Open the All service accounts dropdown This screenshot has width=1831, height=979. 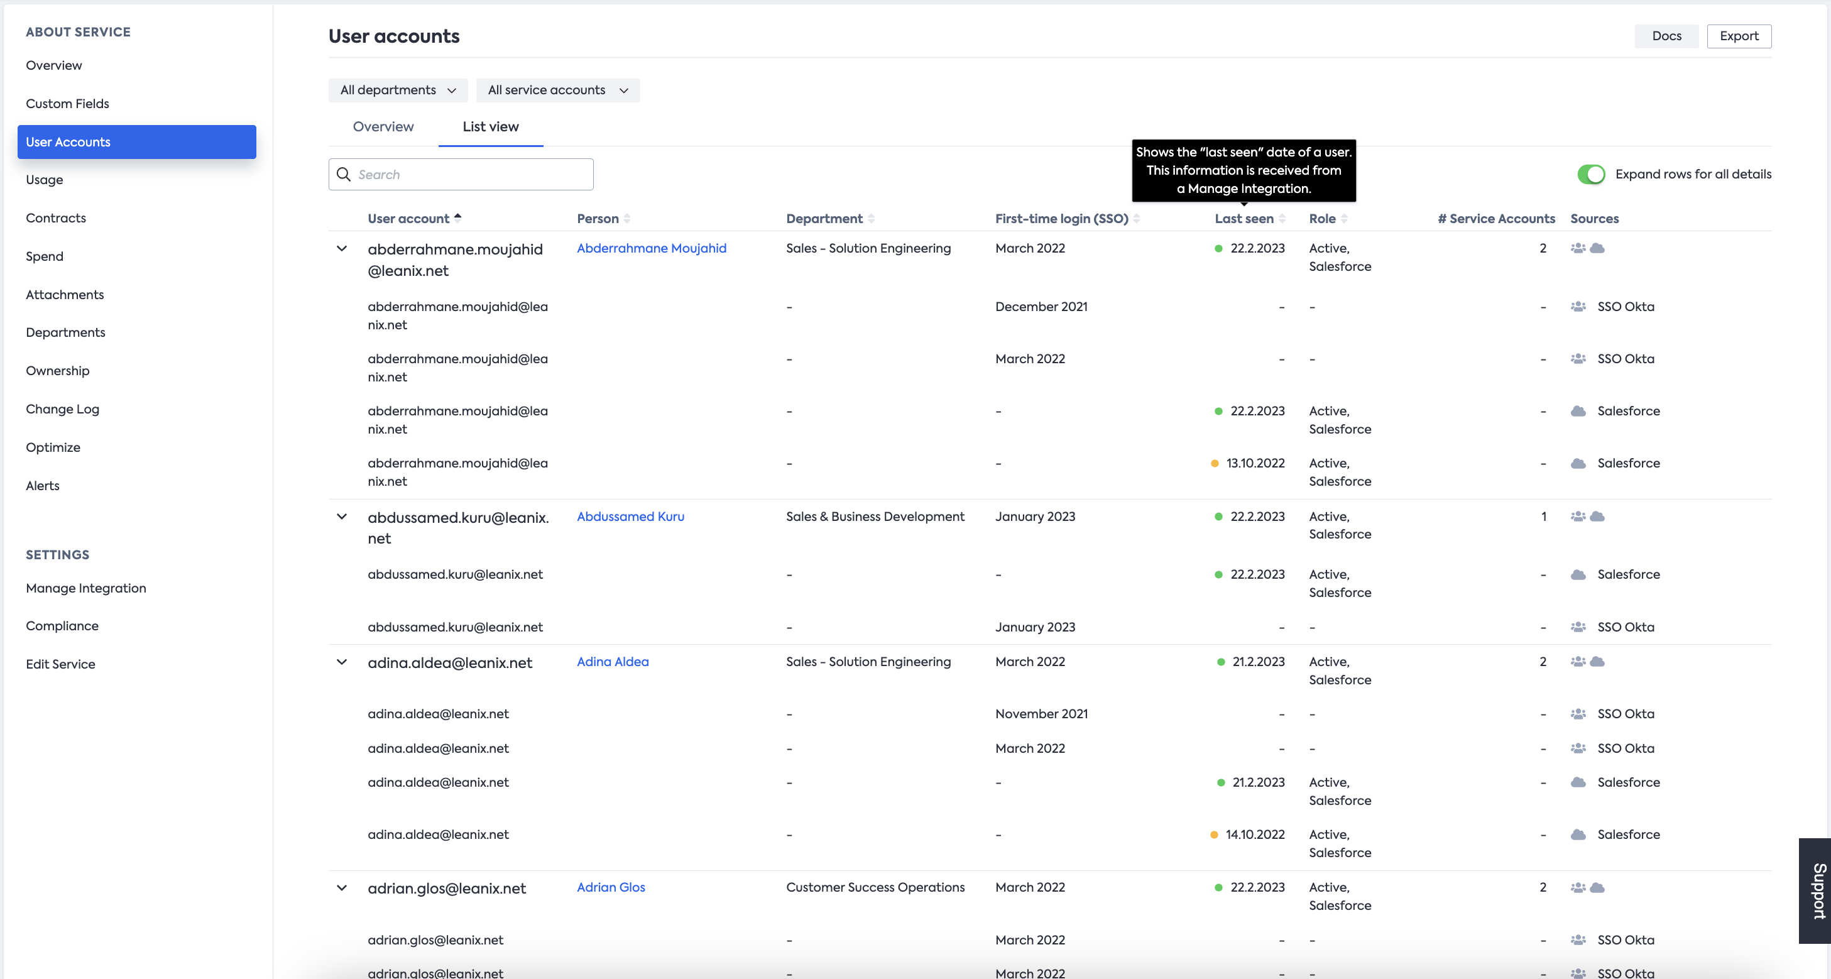coord(557,90)
